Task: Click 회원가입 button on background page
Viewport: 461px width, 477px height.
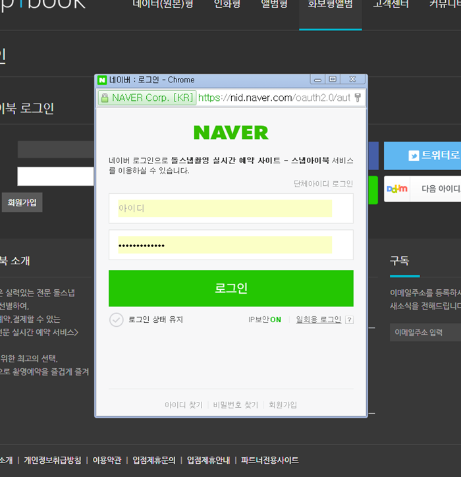Action: 22,203
